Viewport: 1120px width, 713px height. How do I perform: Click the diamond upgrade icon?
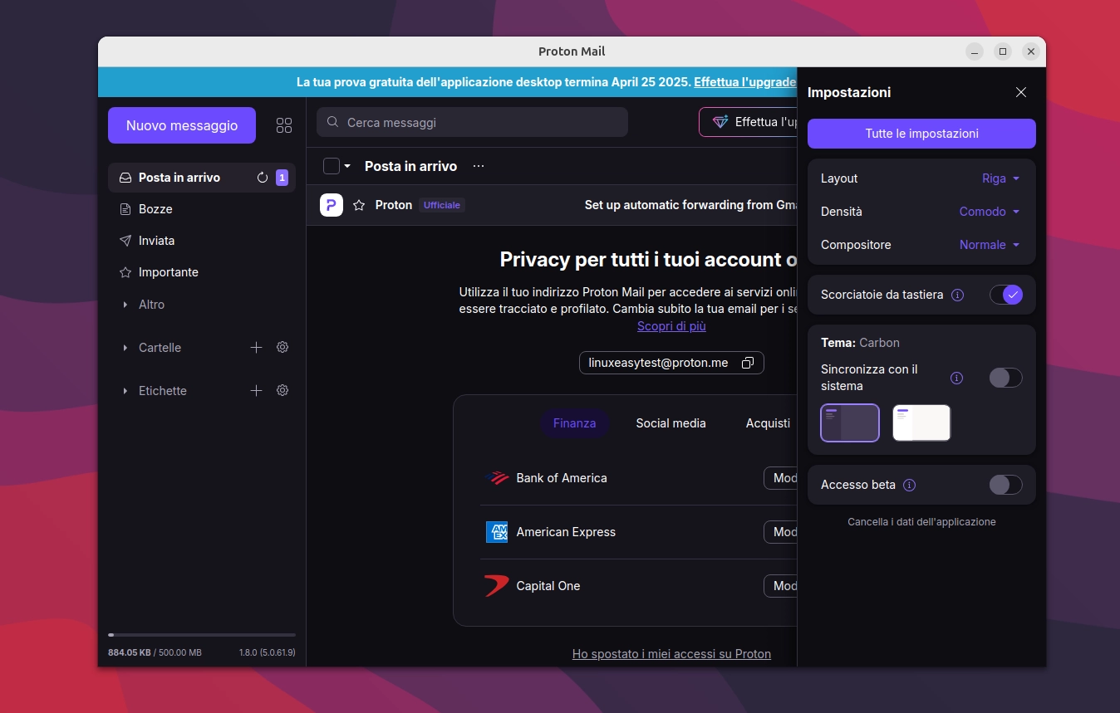click(720, 122)
